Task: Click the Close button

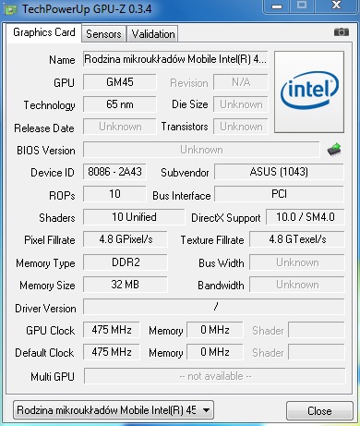Action: coord(319,410)
